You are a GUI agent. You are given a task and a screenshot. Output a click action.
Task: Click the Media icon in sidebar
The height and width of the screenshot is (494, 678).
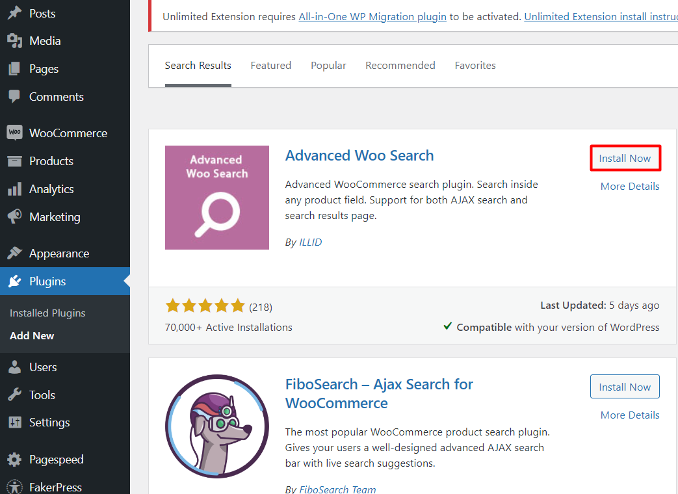point(15,41)
